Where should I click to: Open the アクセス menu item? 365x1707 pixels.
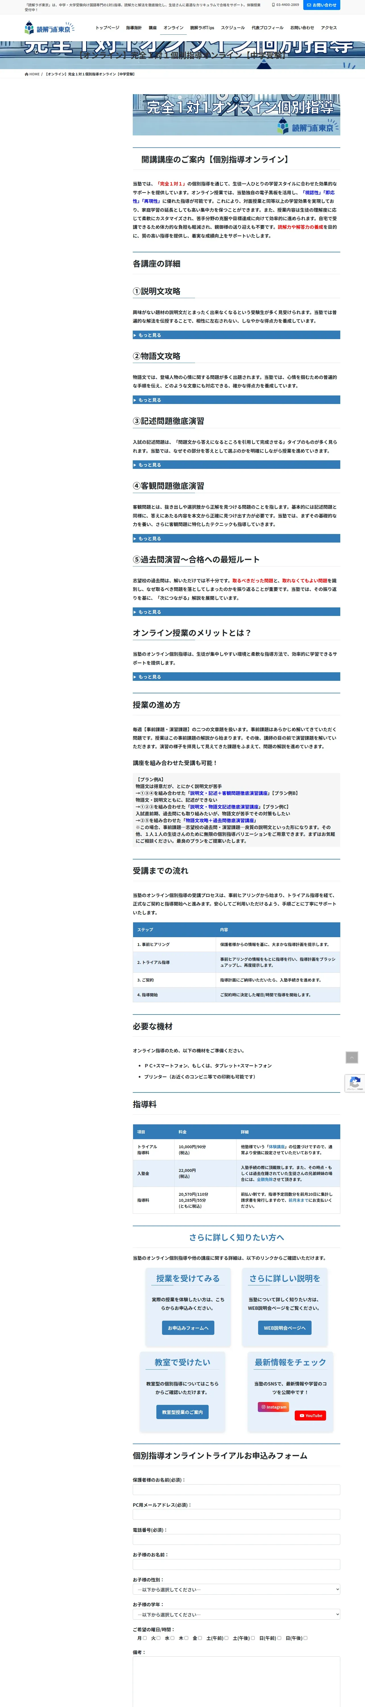pyautogui.click(x=329, y=28)
